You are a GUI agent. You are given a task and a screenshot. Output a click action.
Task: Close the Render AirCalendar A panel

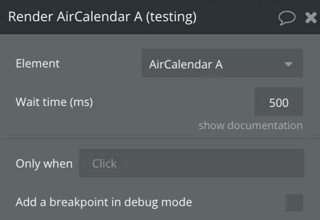pyautogui.click(x=311, y=18)
